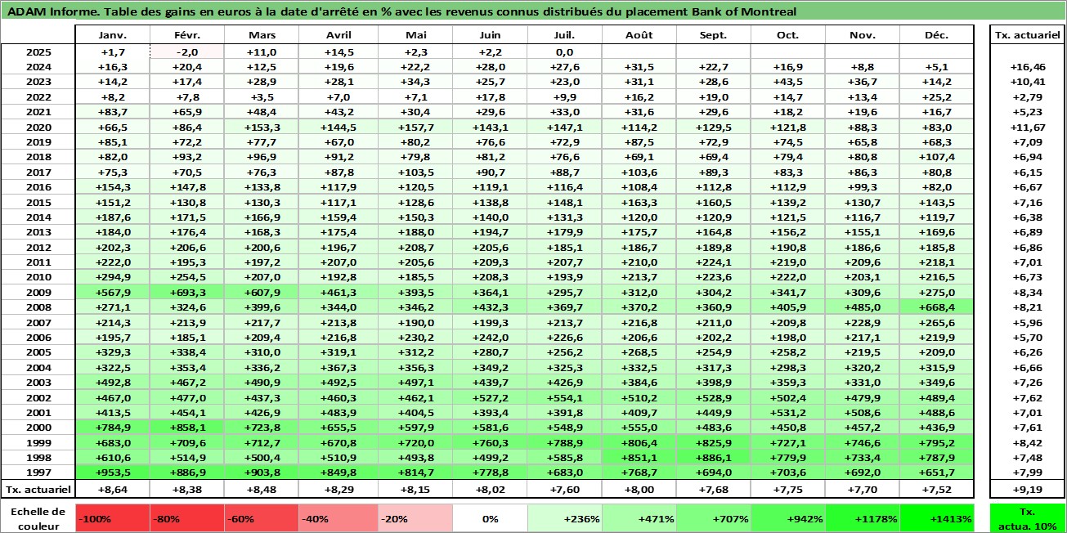Click the 'Nov.' column header
The width and height of the screenshot is (1067, 533).
[x=863, y=35]
